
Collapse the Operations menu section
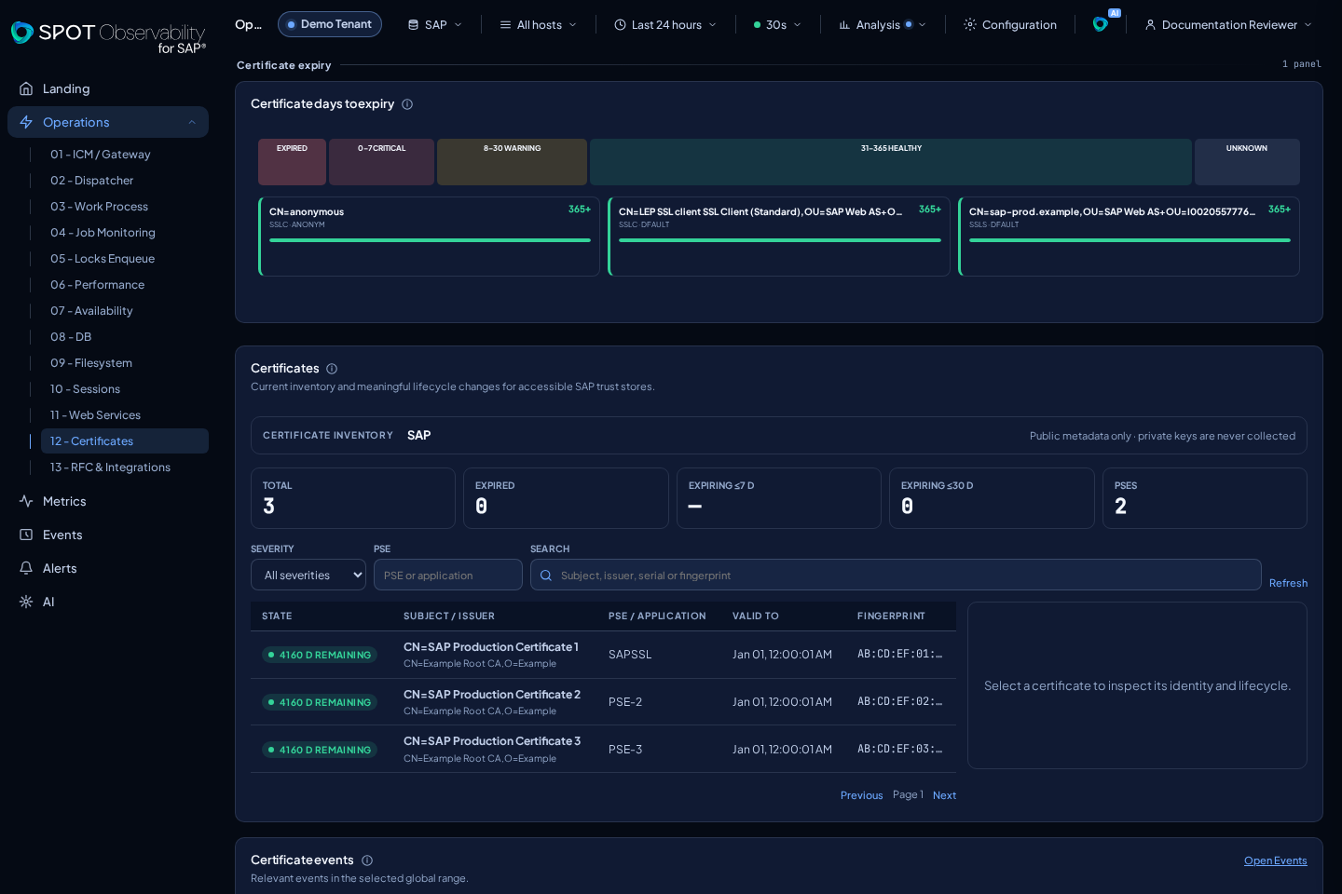tap(192, 122)
